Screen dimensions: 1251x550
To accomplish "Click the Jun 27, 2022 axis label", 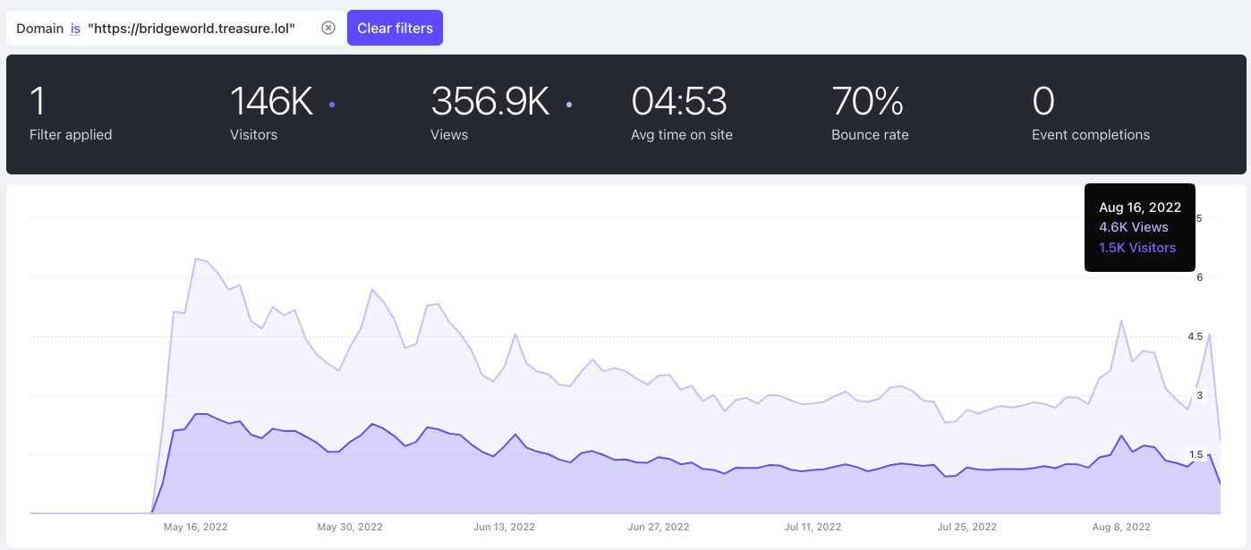I will click(660, 527).
